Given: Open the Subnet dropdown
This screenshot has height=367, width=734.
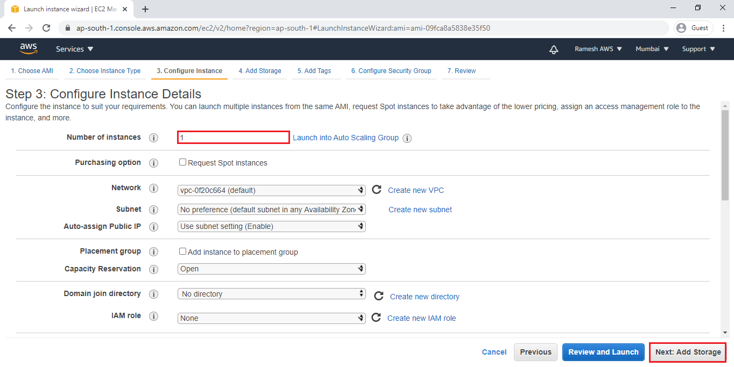Looking at the screenshot, I should [272, 210].
